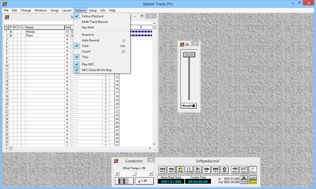Jump to head with the HEAD transport button
316x189 pixels.
162,170
